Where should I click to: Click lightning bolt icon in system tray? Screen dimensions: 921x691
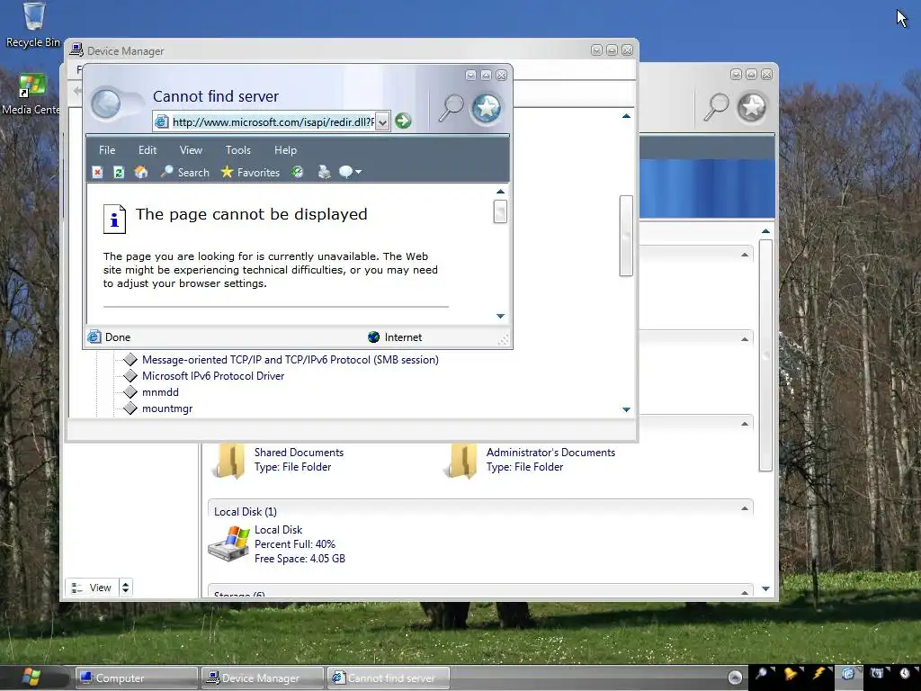tap(818, 673)
